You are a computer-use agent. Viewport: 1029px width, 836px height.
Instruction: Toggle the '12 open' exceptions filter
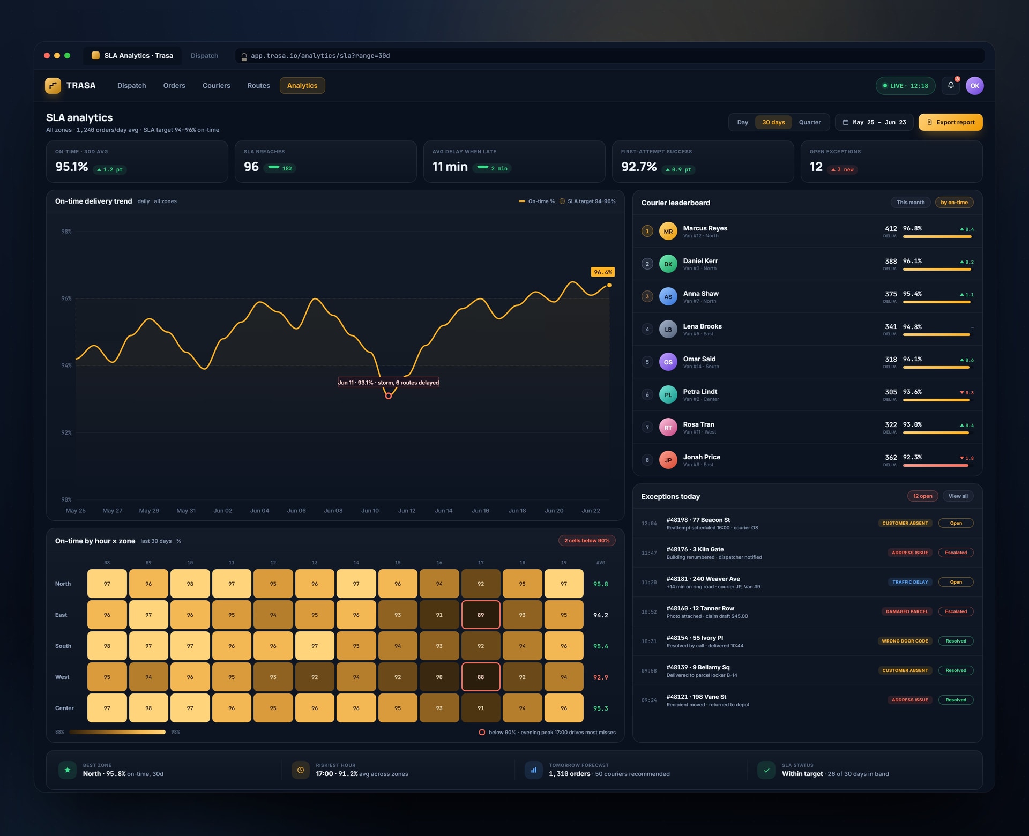point(922,496)
